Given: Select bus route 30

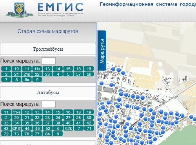Looking at the screenshot, I should click(x=89, y=117).
